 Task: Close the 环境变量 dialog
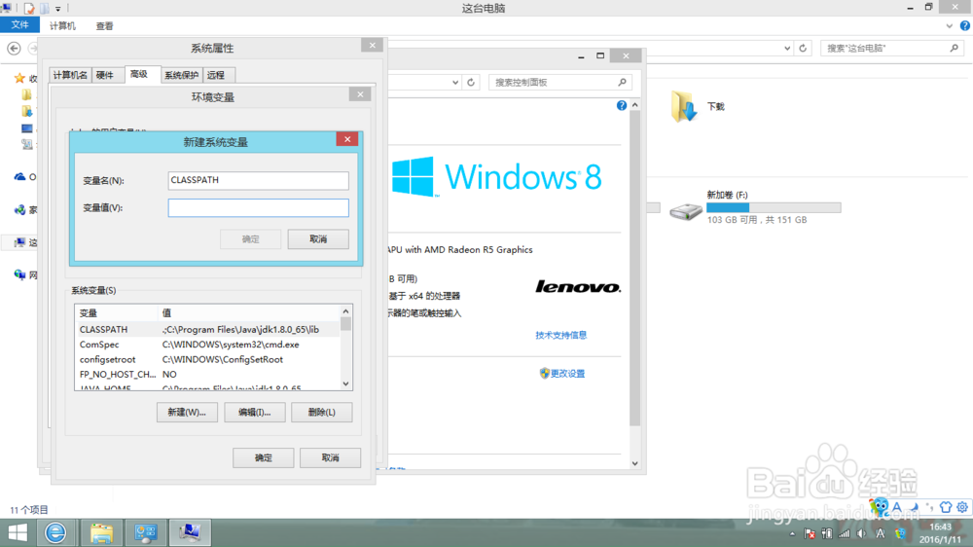click(360, 94)
